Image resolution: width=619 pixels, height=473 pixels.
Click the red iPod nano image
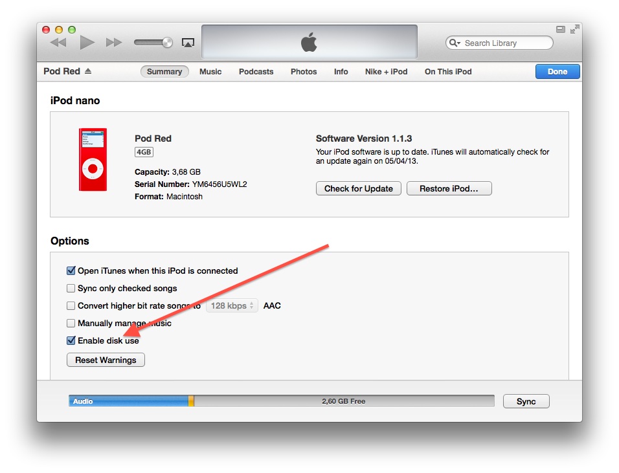[x=93, y=160]
